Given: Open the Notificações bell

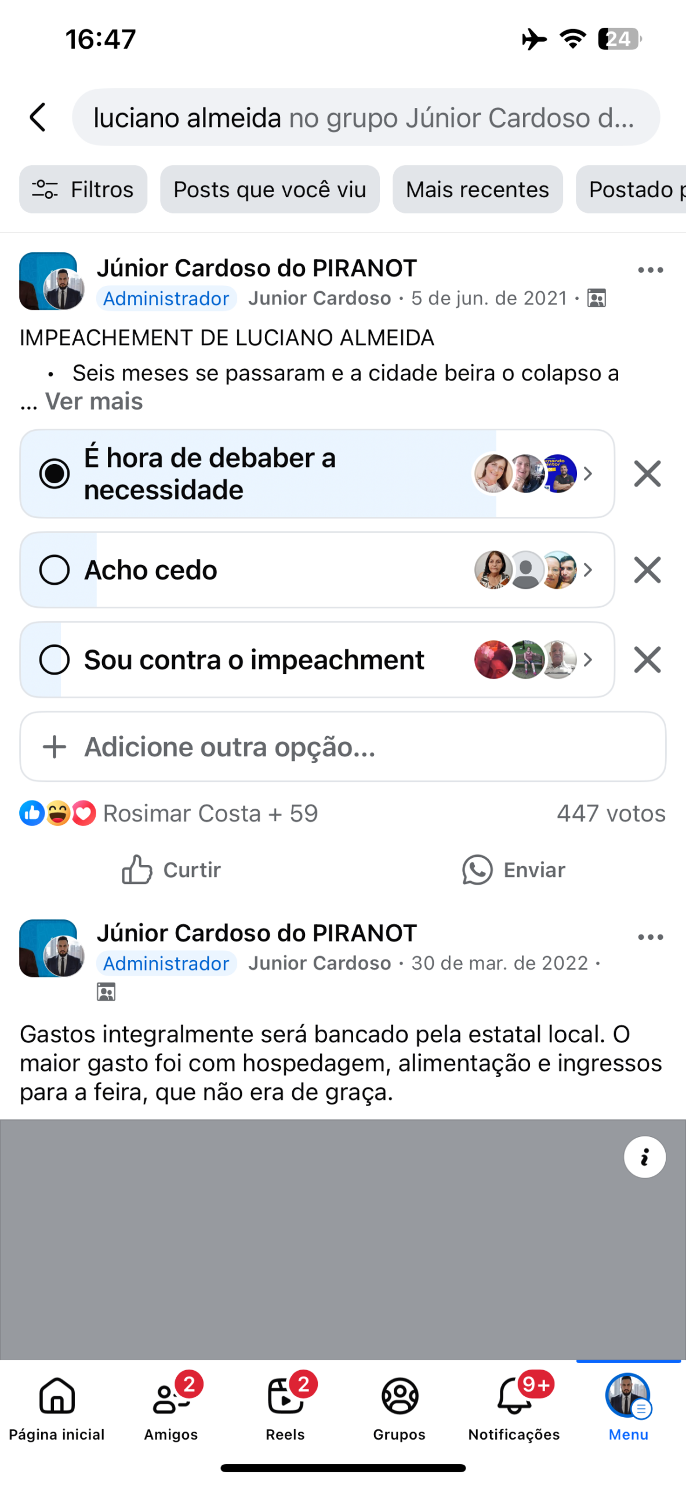Looking at the screenshot, I should (514, 1404).
